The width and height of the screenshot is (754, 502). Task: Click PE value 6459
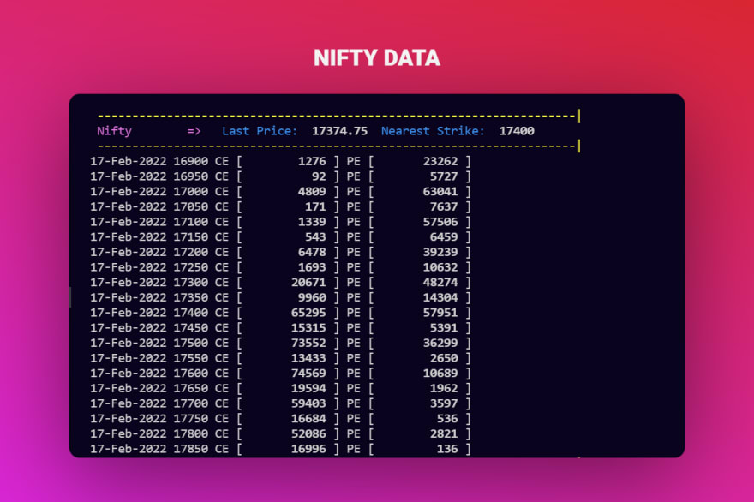click(x=443, y=237)
